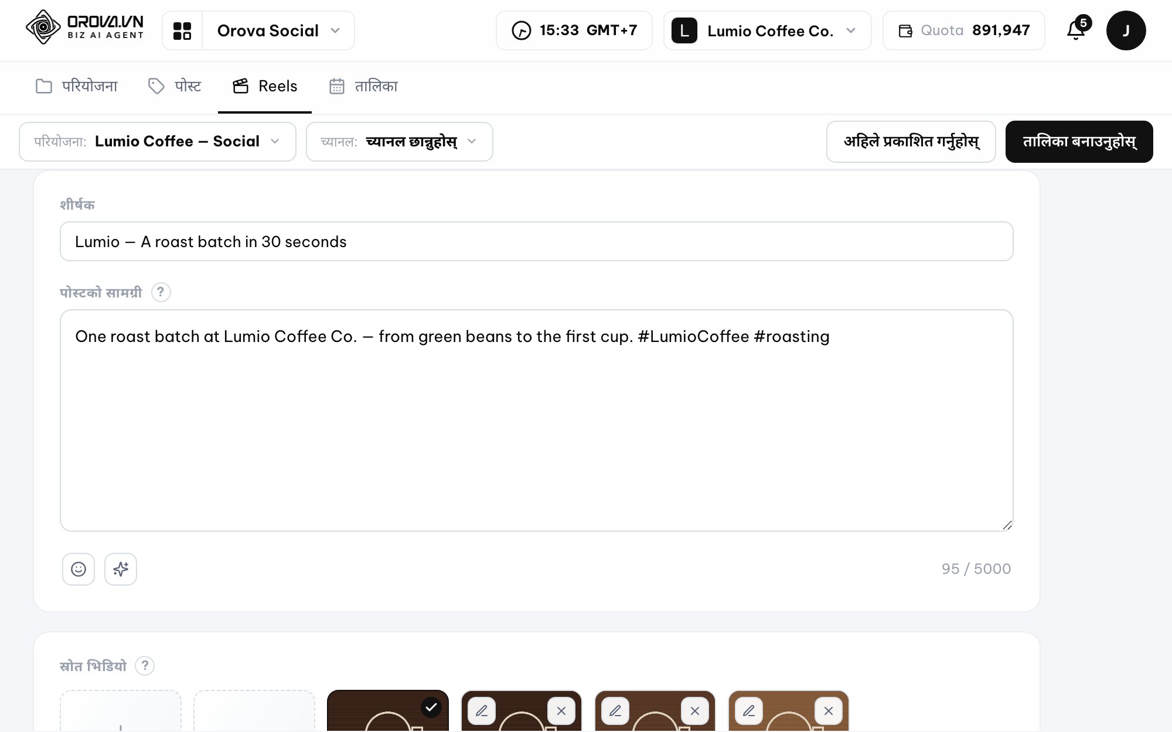Switch to the पोस्ट tab
The height and width of the screenshot is (732, 1172).
(175, 87)
